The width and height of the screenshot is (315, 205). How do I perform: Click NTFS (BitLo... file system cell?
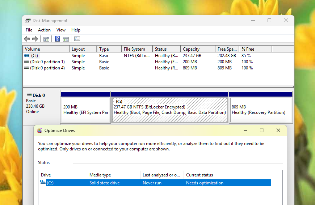(136, 56)
